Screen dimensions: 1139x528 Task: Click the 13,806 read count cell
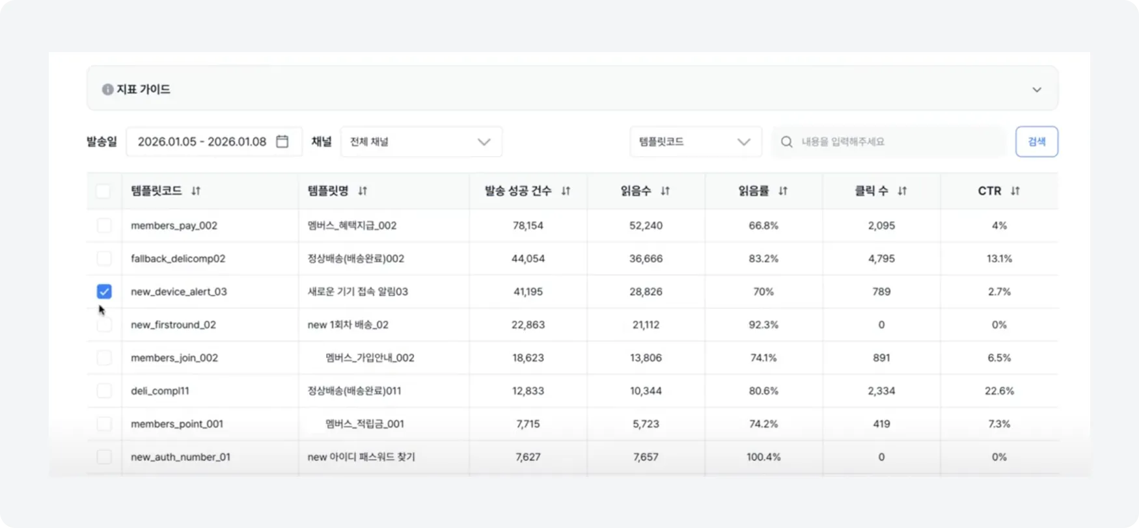pos(646,358)
